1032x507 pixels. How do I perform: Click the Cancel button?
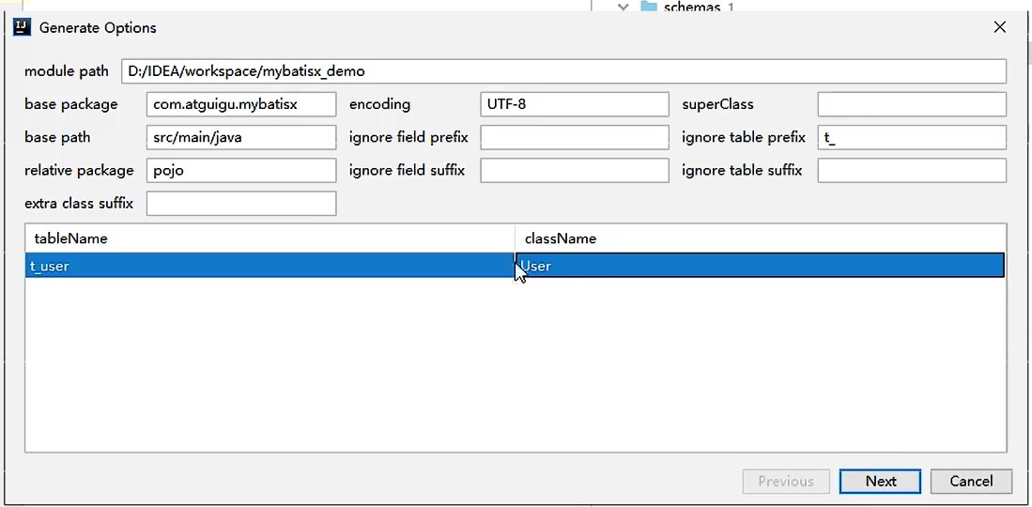pos(971,481)
